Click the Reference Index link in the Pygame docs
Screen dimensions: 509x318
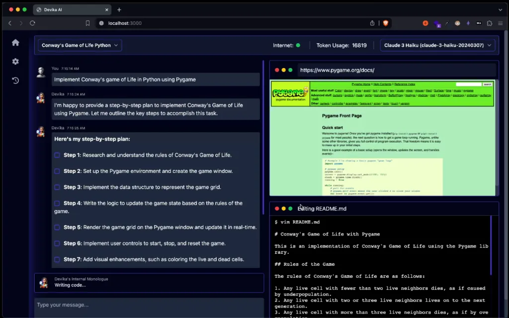click(405, 84)
